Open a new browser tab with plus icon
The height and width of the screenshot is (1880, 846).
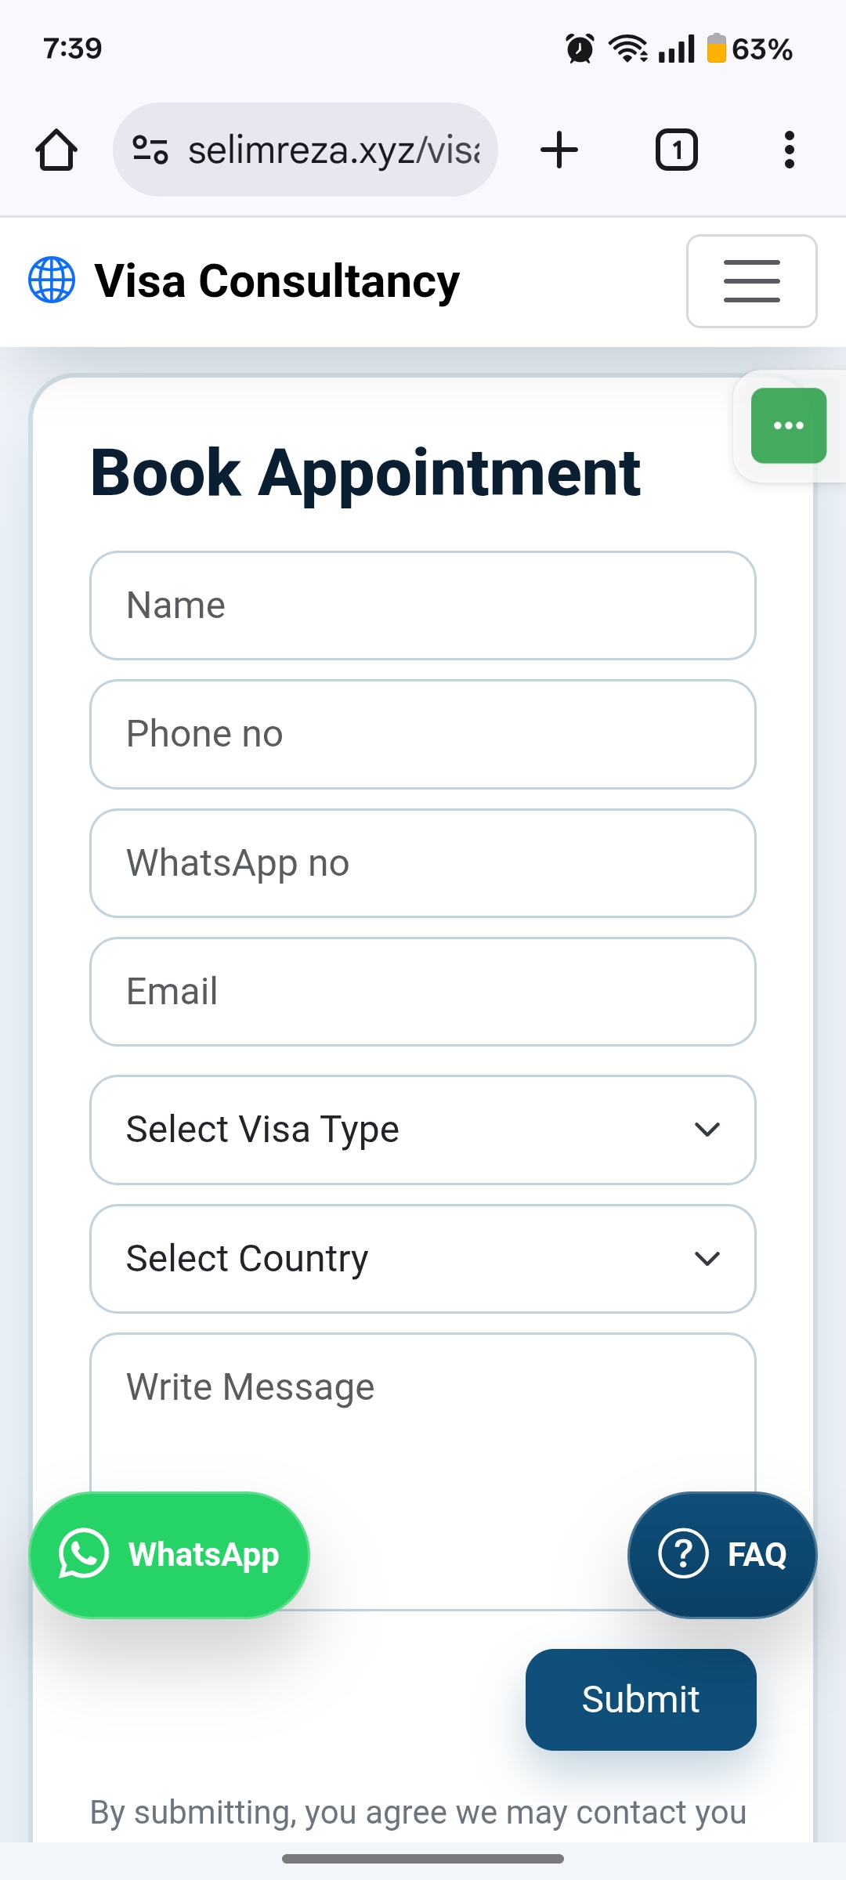(x=559, y=149)
